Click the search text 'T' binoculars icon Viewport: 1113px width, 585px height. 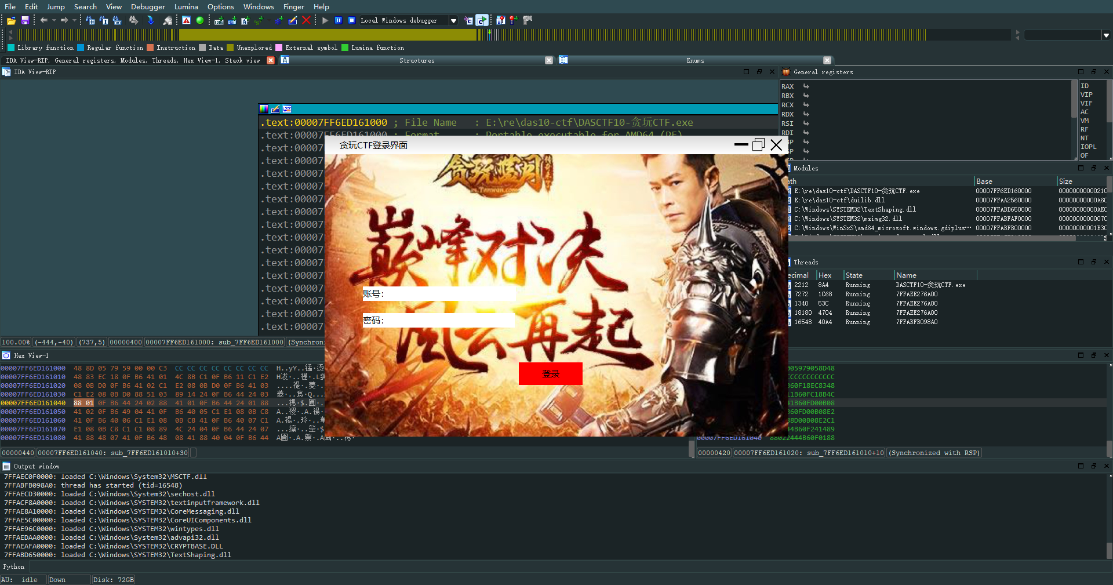104,20
